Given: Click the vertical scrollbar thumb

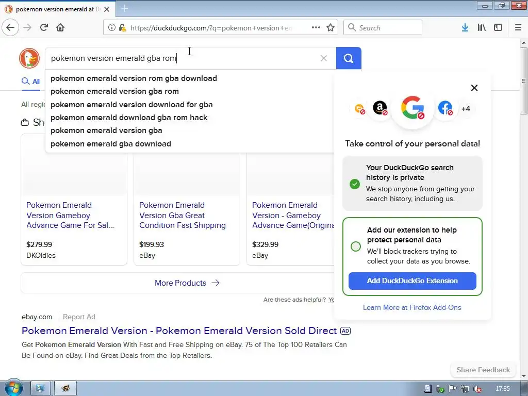Looking at the screenshot, I should click(523, 81).
